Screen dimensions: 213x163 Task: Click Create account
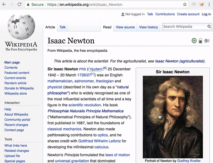(188, 14)
